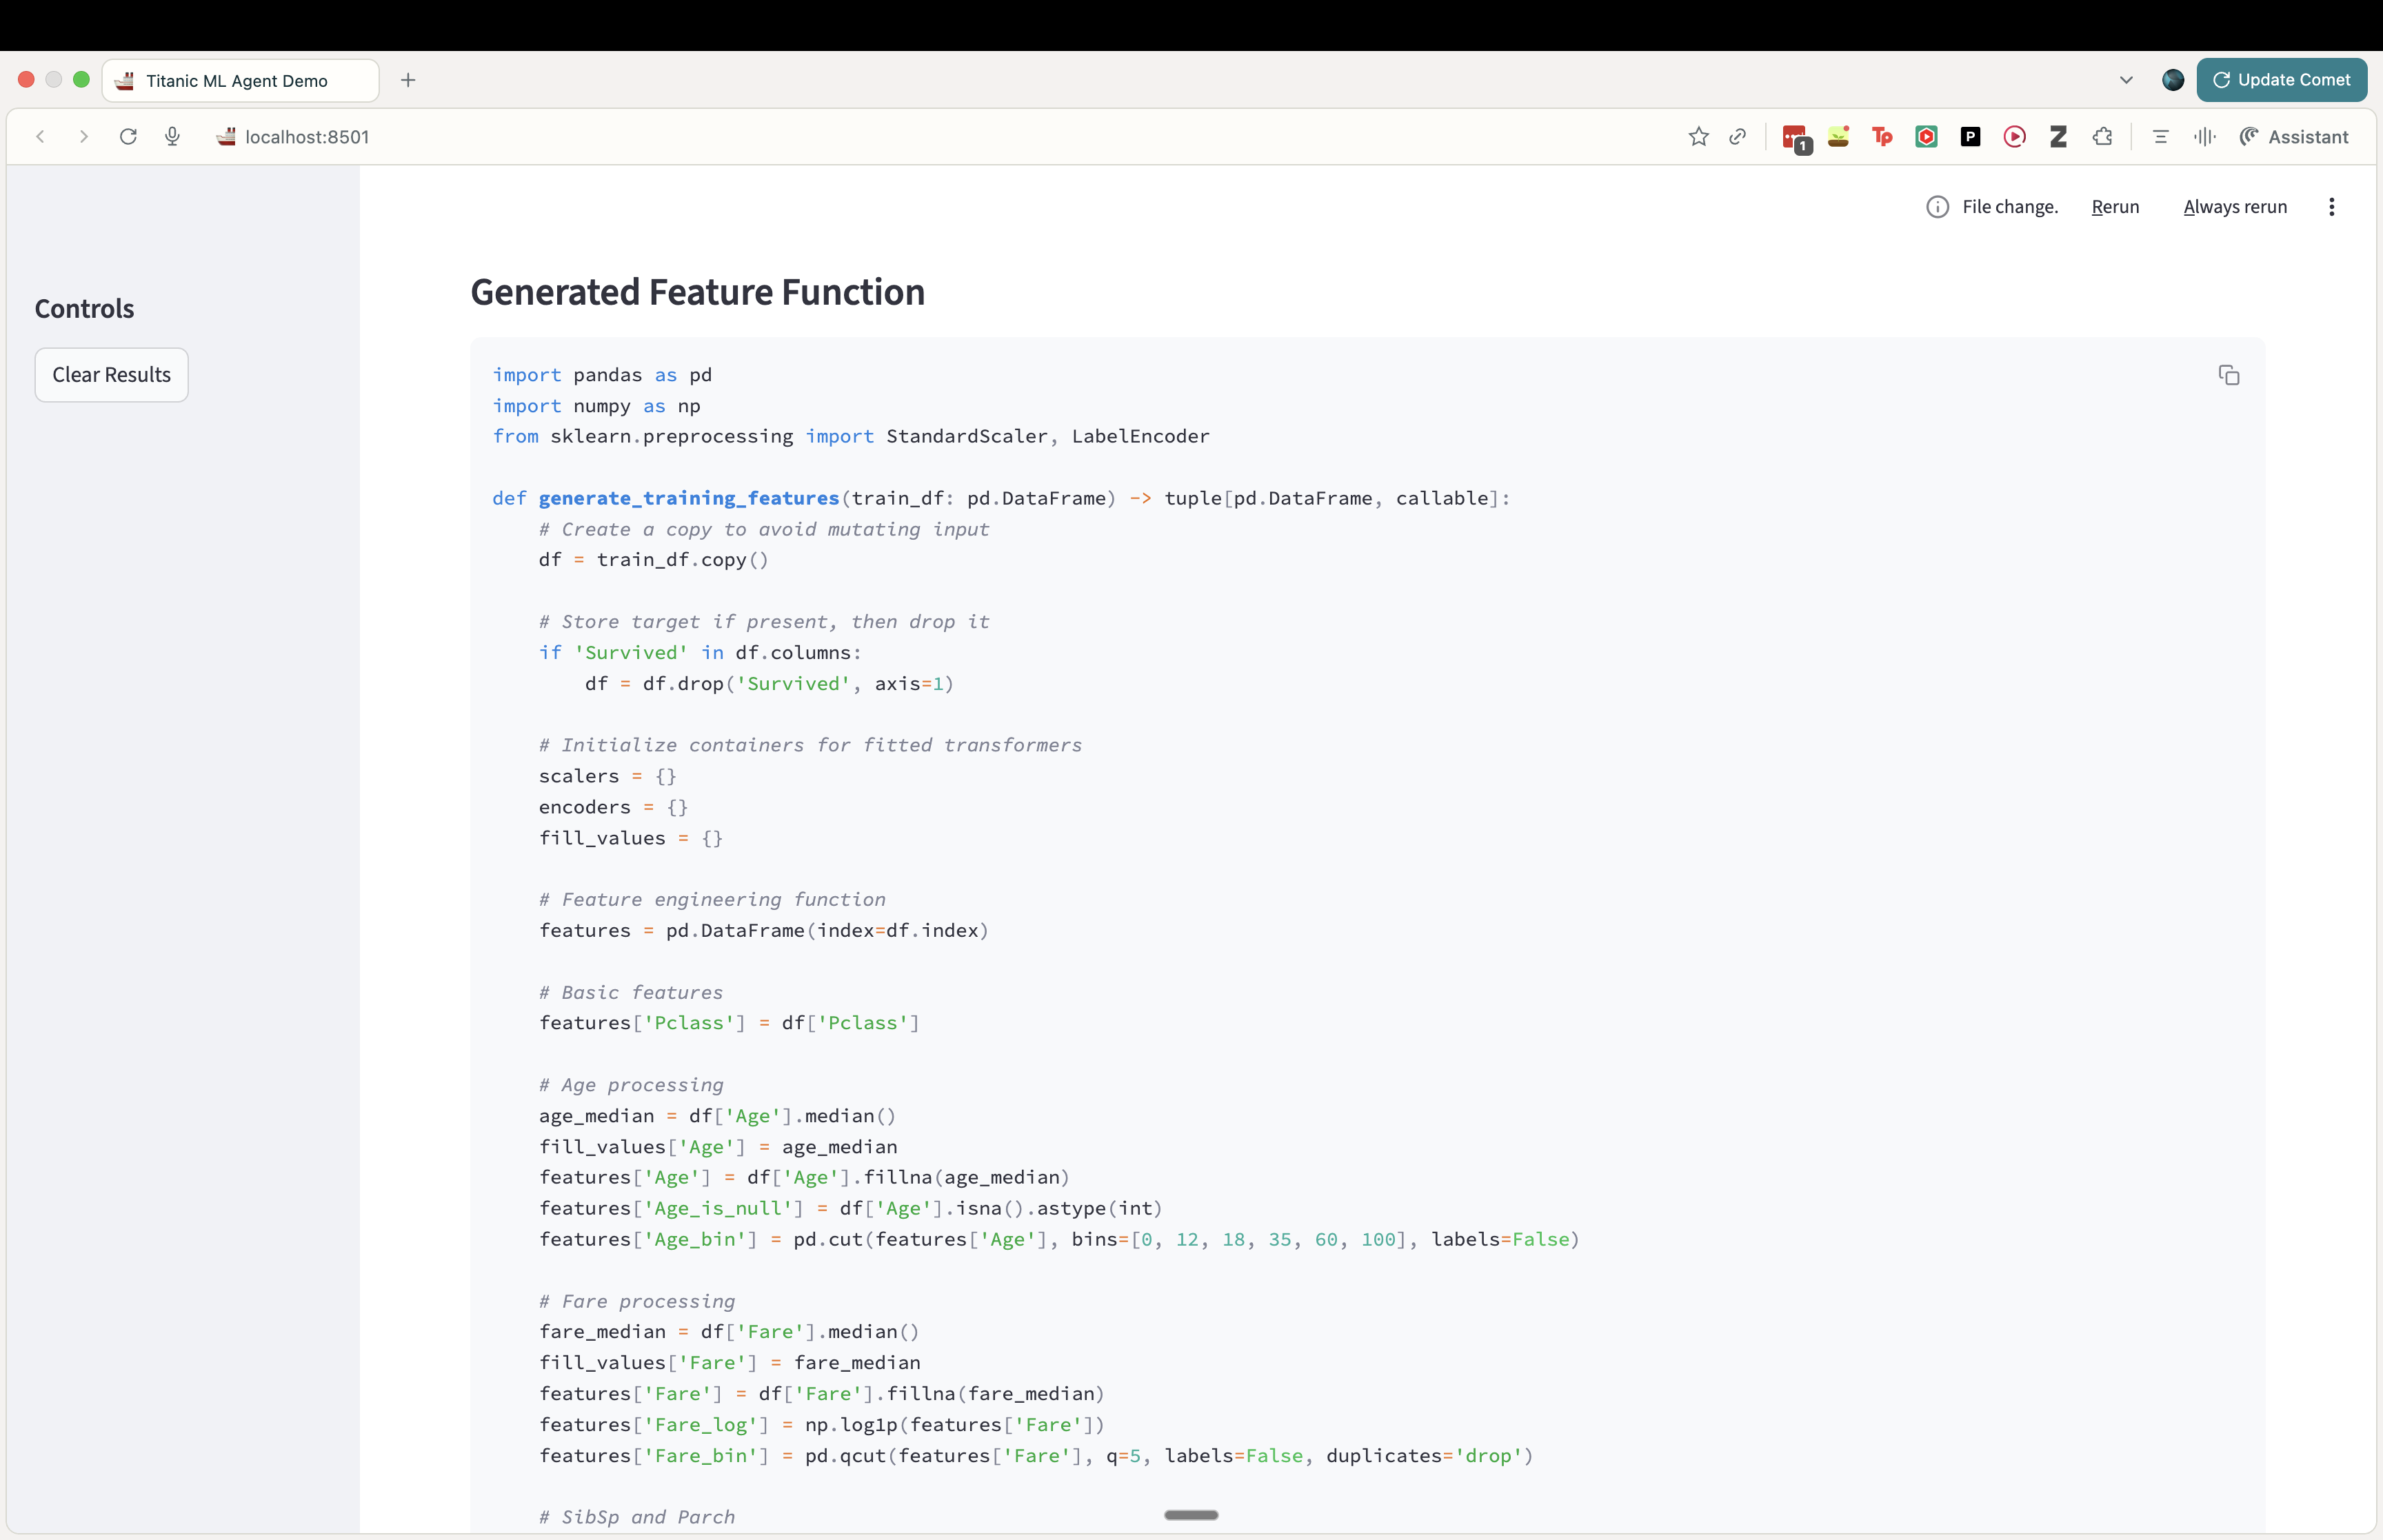Open a new browser tab

pos(407,80)
